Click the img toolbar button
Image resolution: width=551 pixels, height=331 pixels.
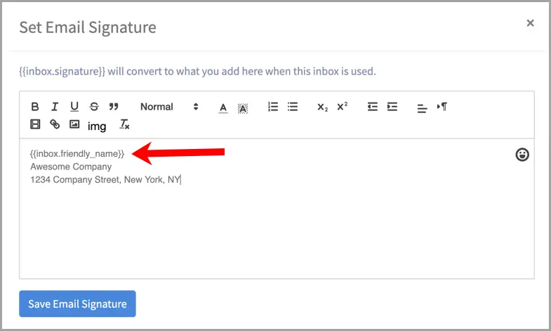(97, 126)
